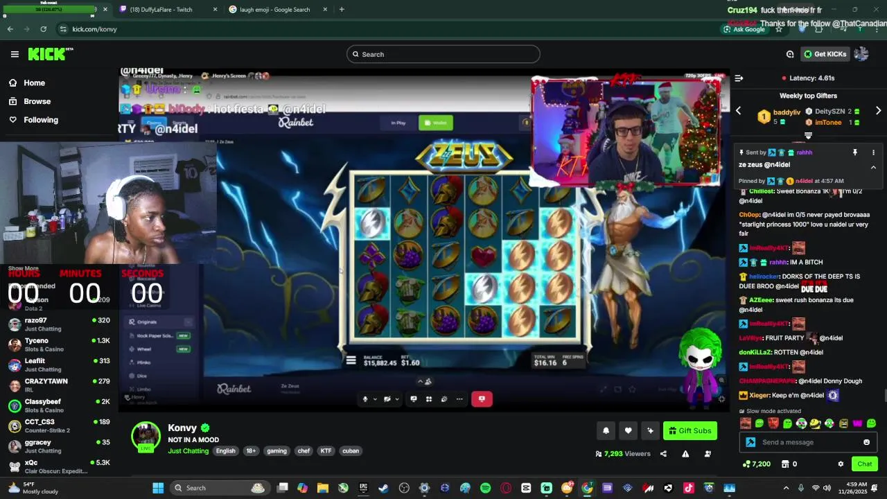887x499 pixels.
Task: Open Tyceno channel in sidebar
Action: (x=59, y=344)
